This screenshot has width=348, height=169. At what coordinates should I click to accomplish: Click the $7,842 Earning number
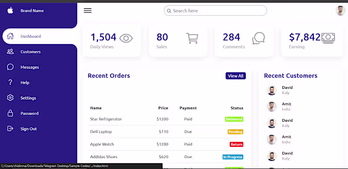tap(305, 37)
